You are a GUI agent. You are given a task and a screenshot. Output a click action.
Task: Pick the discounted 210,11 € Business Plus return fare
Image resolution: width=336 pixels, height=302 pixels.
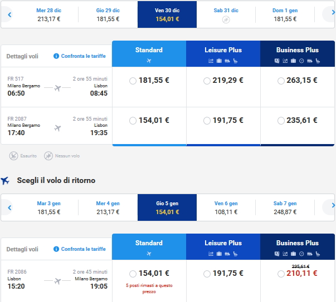point(281,274)
